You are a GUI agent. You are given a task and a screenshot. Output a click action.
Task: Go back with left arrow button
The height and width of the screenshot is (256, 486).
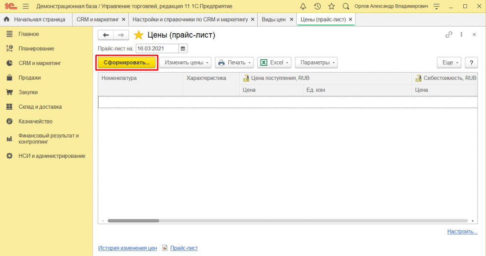pyautogui.click(x=106, y=35)
